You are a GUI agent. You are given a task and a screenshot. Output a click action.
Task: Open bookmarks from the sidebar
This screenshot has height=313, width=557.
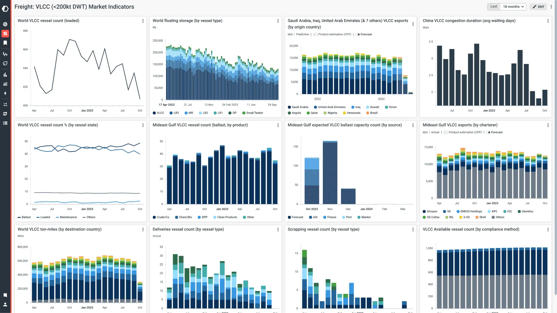click(x=5, y=43)
